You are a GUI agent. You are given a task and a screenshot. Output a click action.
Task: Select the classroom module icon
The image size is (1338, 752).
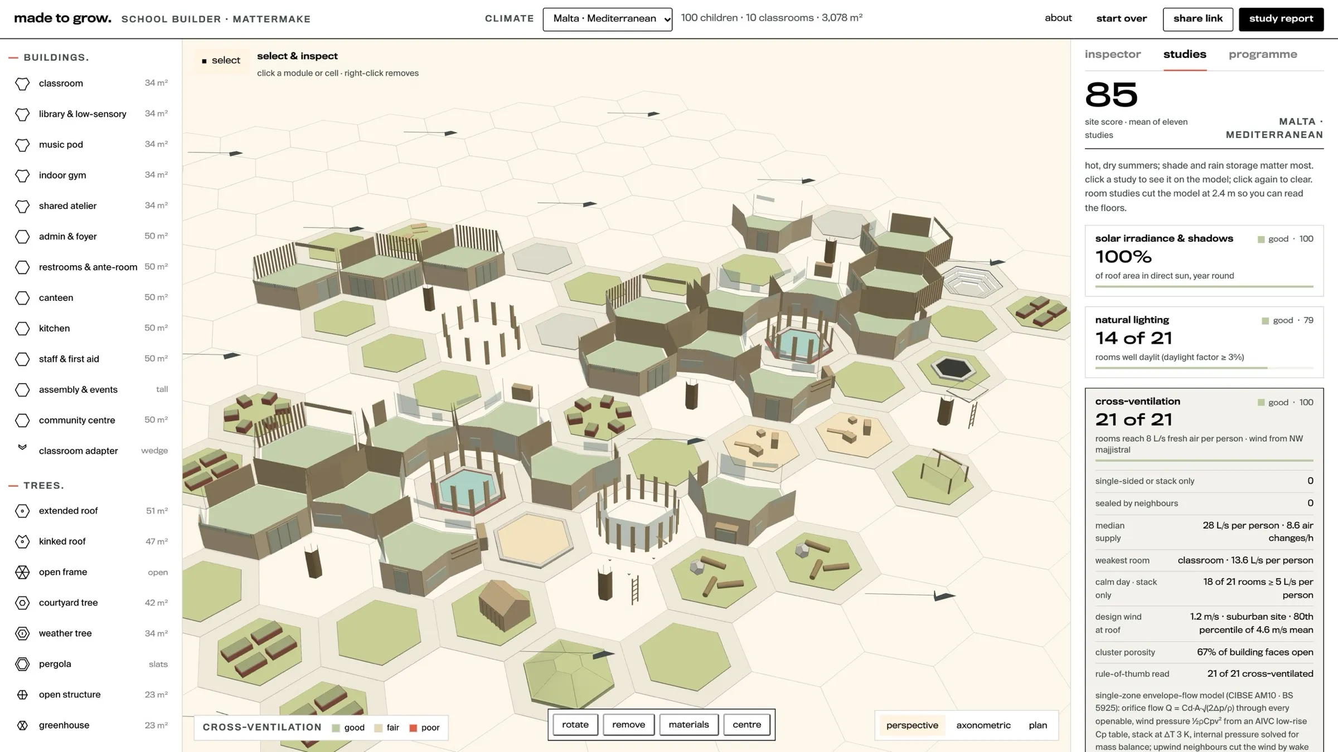pyautogui.click(x=22, y=84)
